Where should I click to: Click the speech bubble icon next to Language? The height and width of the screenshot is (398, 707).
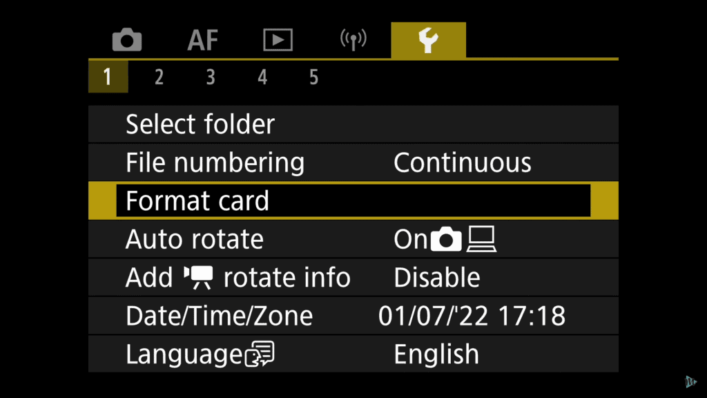click(260, 354)
